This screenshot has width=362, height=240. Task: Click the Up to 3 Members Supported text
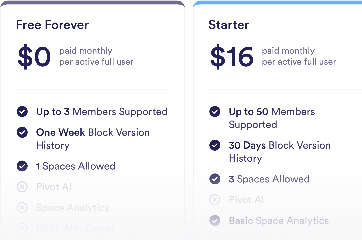pyautogui.click(x=102, y=112)
